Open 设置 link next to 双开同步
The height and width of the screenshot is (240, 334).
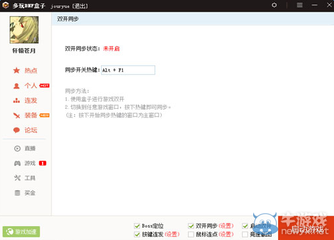226,226
